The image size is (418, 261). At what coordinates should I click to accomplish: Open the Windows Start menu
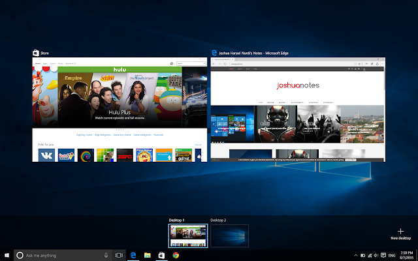tap(7, 255)
